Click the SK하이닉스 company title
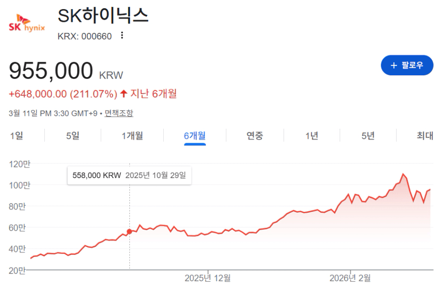 coord(103,16)
